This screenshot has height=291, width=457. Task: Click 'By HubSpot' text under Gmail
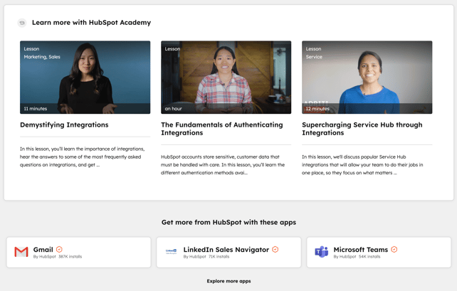(44, 257)
